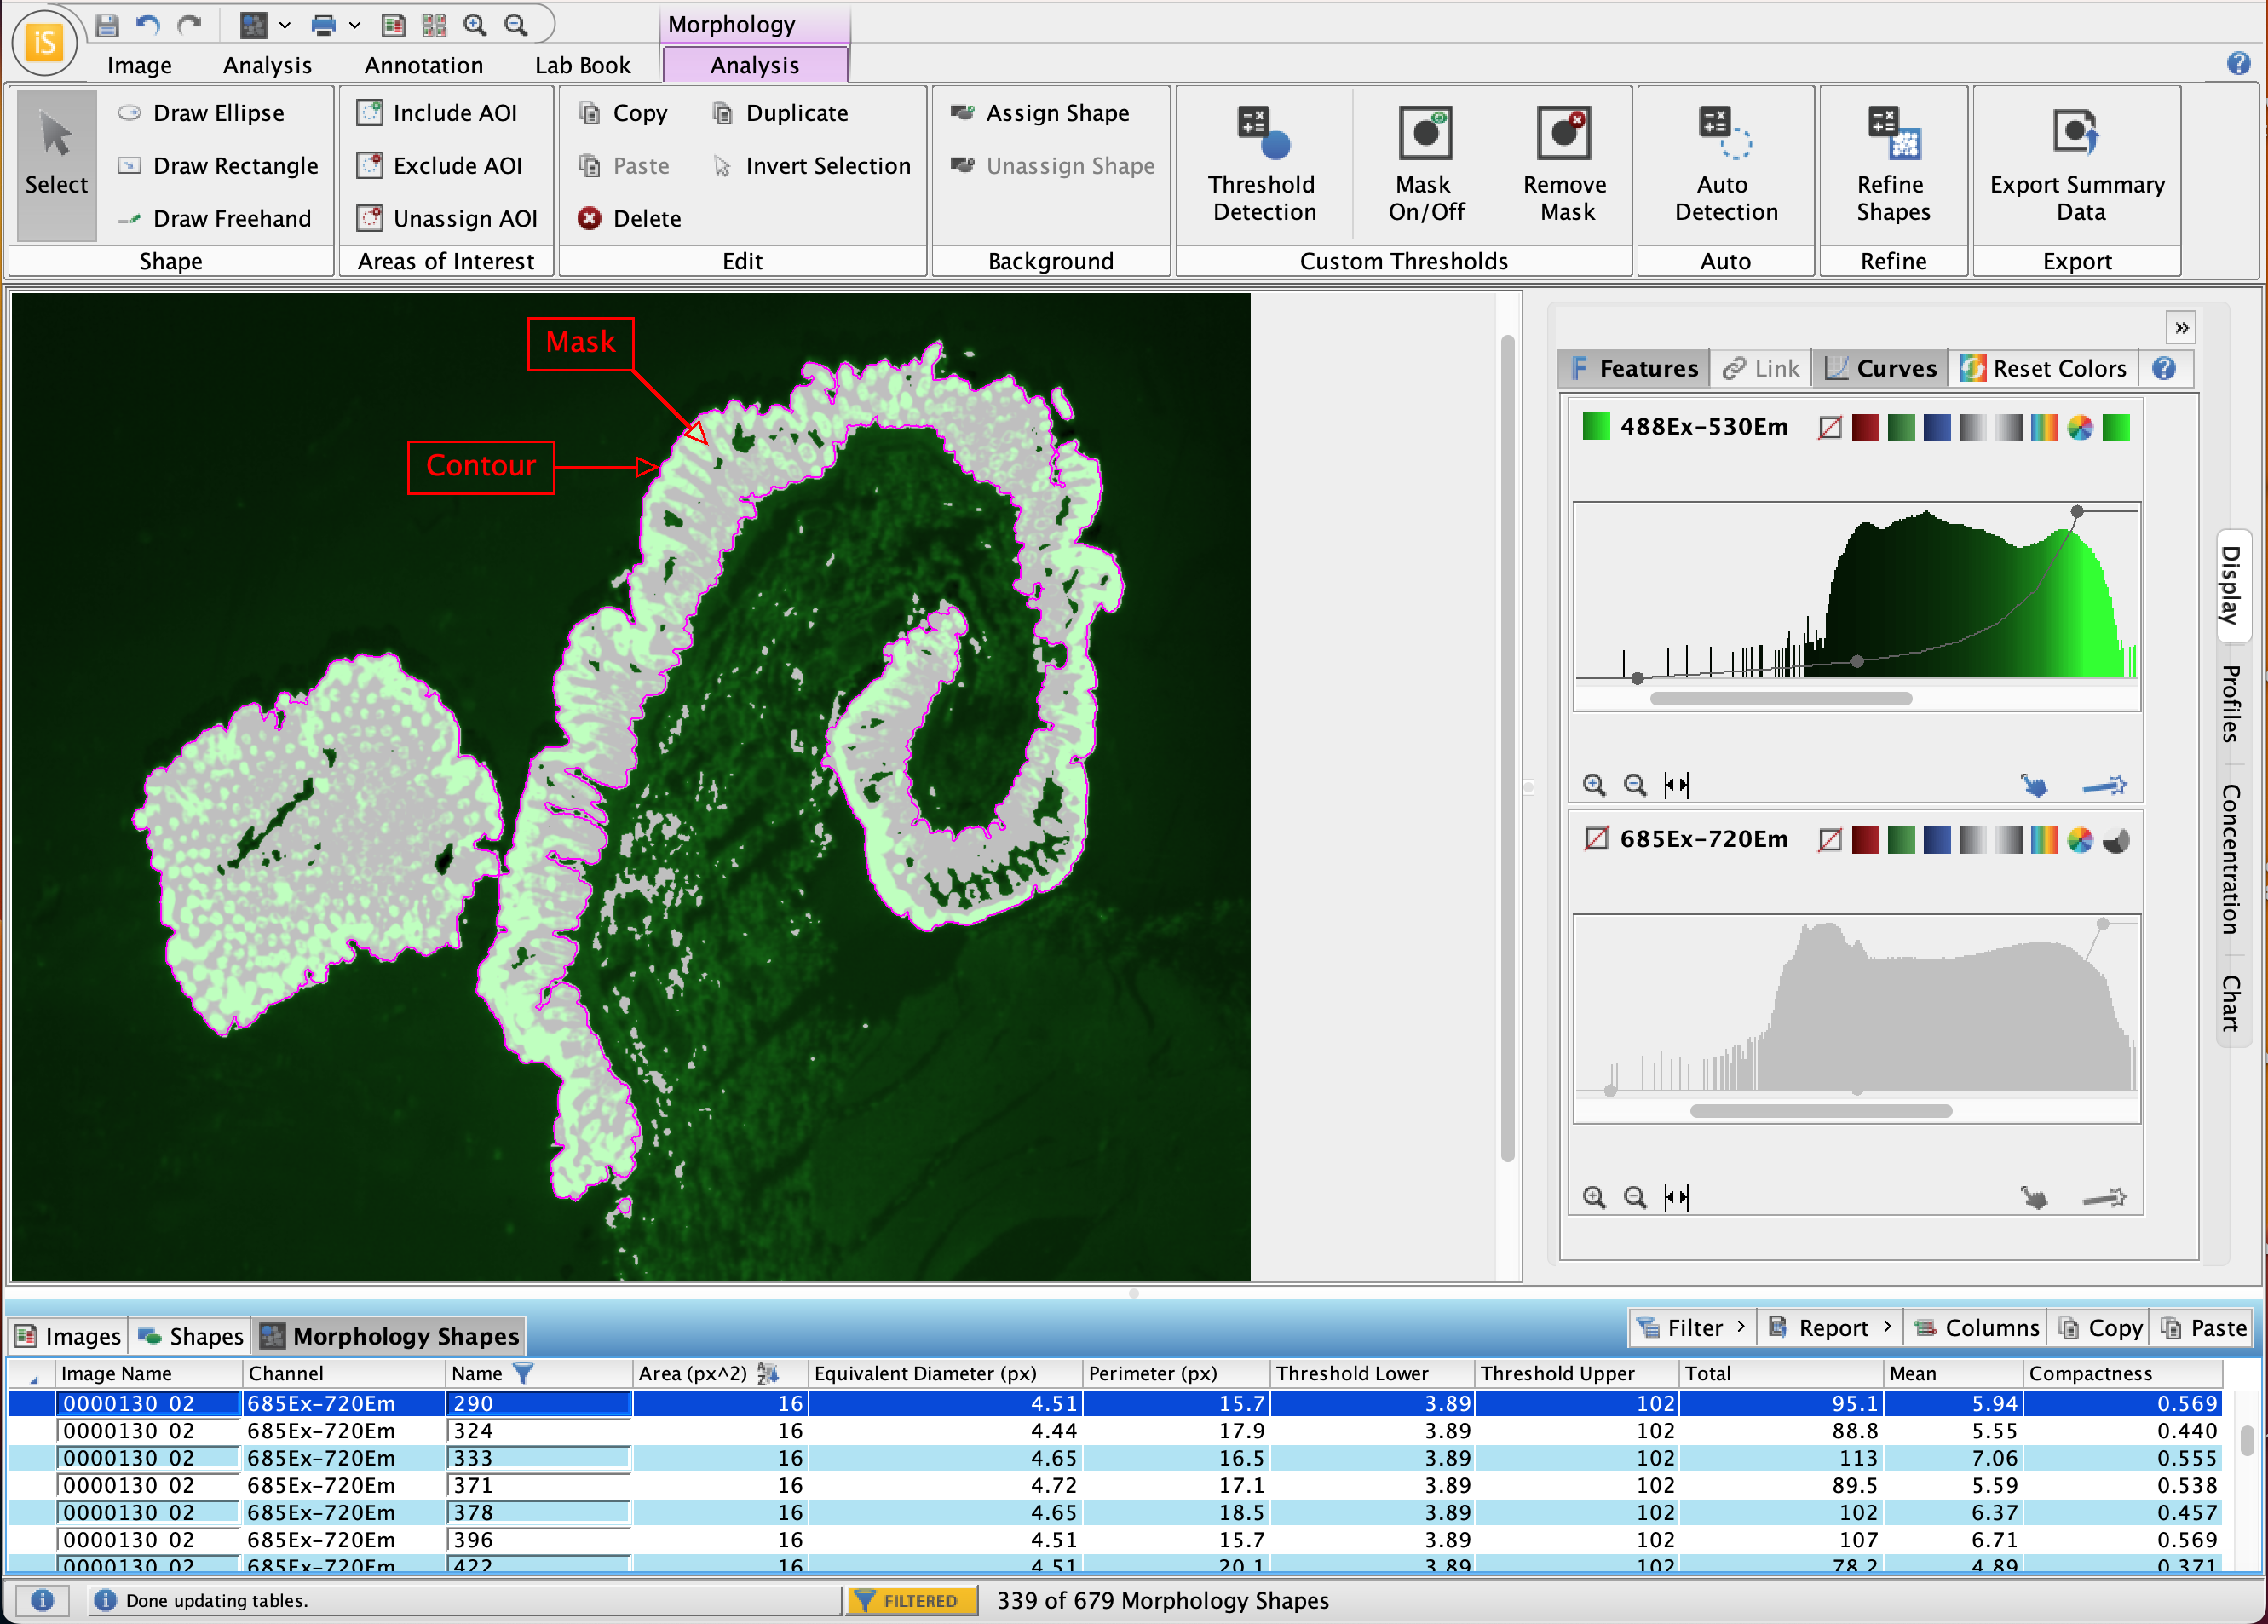The image size is (2268, 1624).
Task: Click Assign Shape for background
Action: pyautogui.click(x=1040, y=113)
